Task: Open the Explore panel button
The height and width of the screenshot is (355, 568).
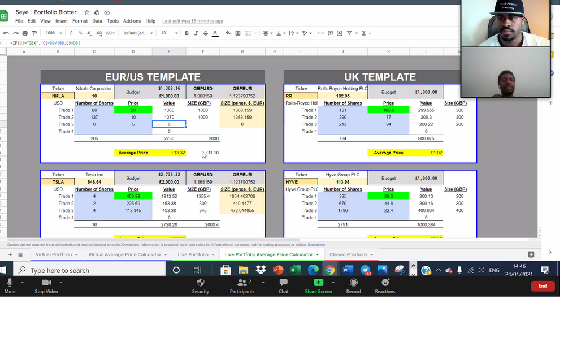Action: pos(531,254)
